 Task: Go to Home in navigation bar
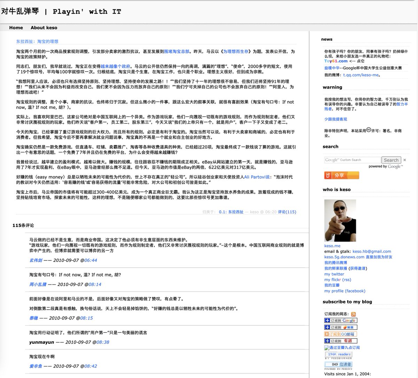pos(16,28)
